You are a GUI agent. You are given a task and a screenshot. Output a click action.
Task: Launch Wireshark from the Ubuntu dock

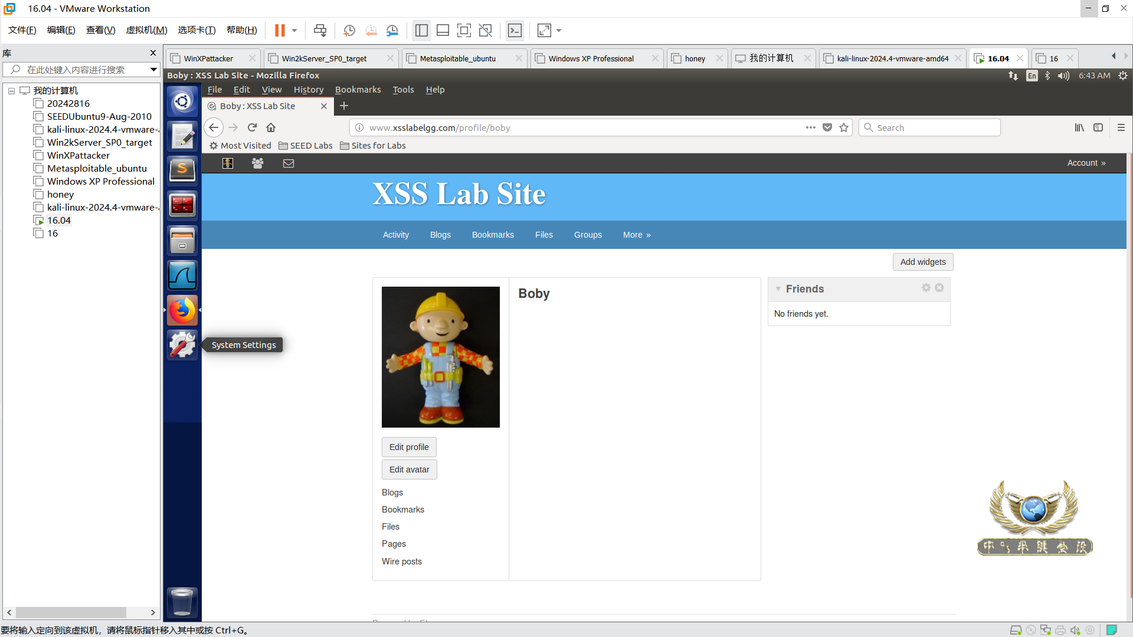point(182,275)
